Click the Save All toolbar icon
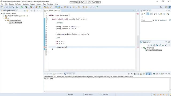 click(x=10, y=7)
